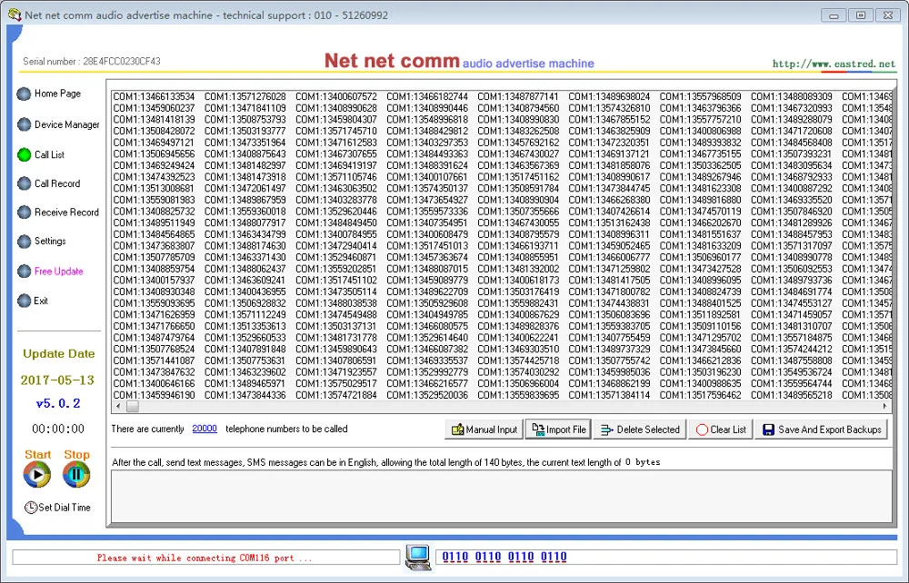
Task: Click the 2017-05-13 update date
Action: 57,380
